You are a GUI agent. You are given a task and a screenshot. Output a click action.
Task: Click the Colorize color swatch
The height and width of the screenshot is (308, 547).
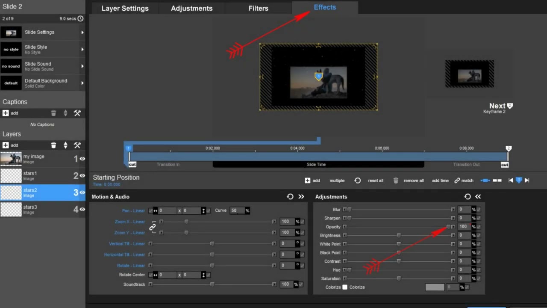435,287
